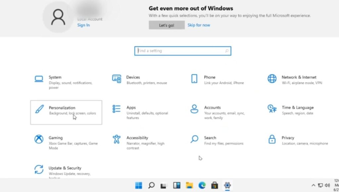Click the Let's go! button
The width and height of the screenshot is (339, 192).
click(167, 25)
